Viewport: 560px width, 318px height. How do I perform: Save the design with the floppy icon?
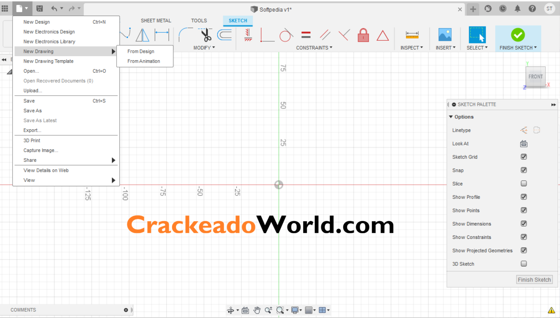39,8
